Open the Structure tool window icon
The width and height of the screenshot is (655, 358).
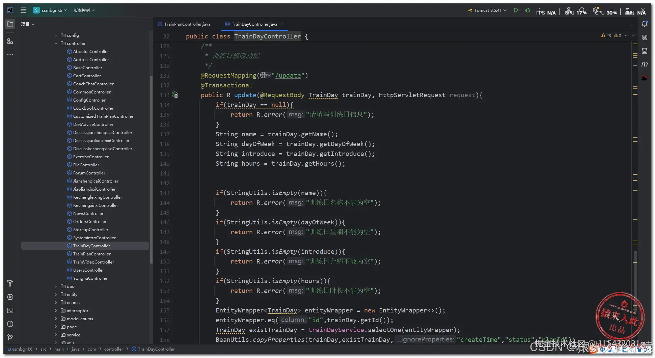[x=10, y=41]
